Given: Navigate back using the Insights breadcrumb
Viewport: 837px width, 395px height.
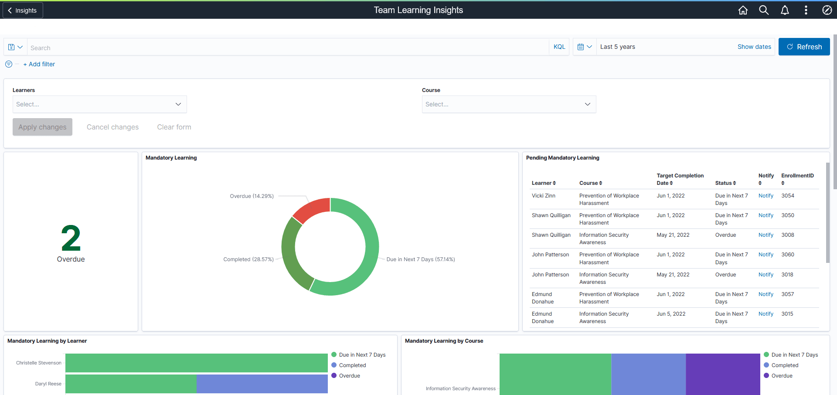Looking at the screenshot, I should pos(22,10).
